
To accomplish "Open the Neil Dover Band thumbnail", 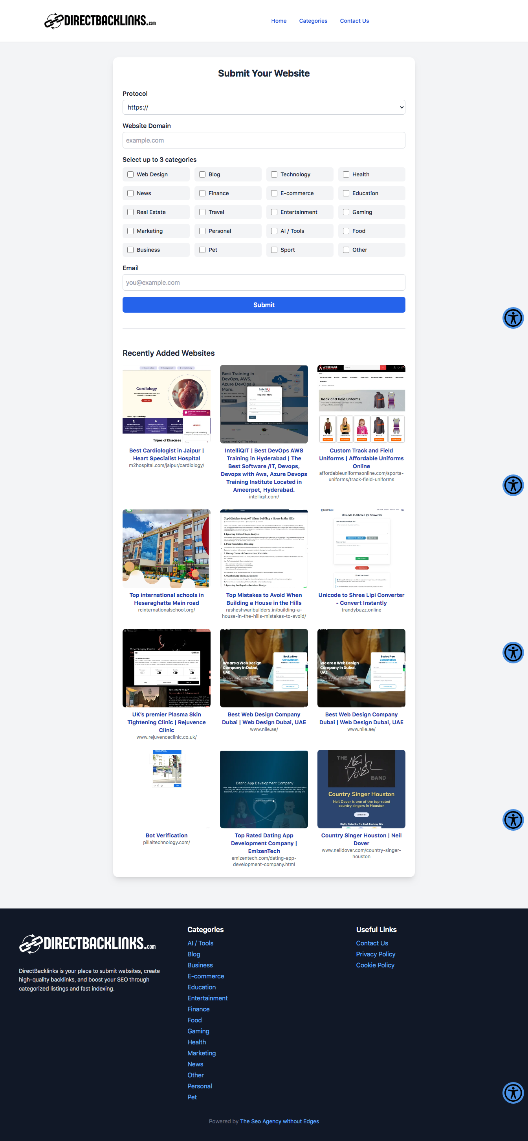I will pos(361,789).
